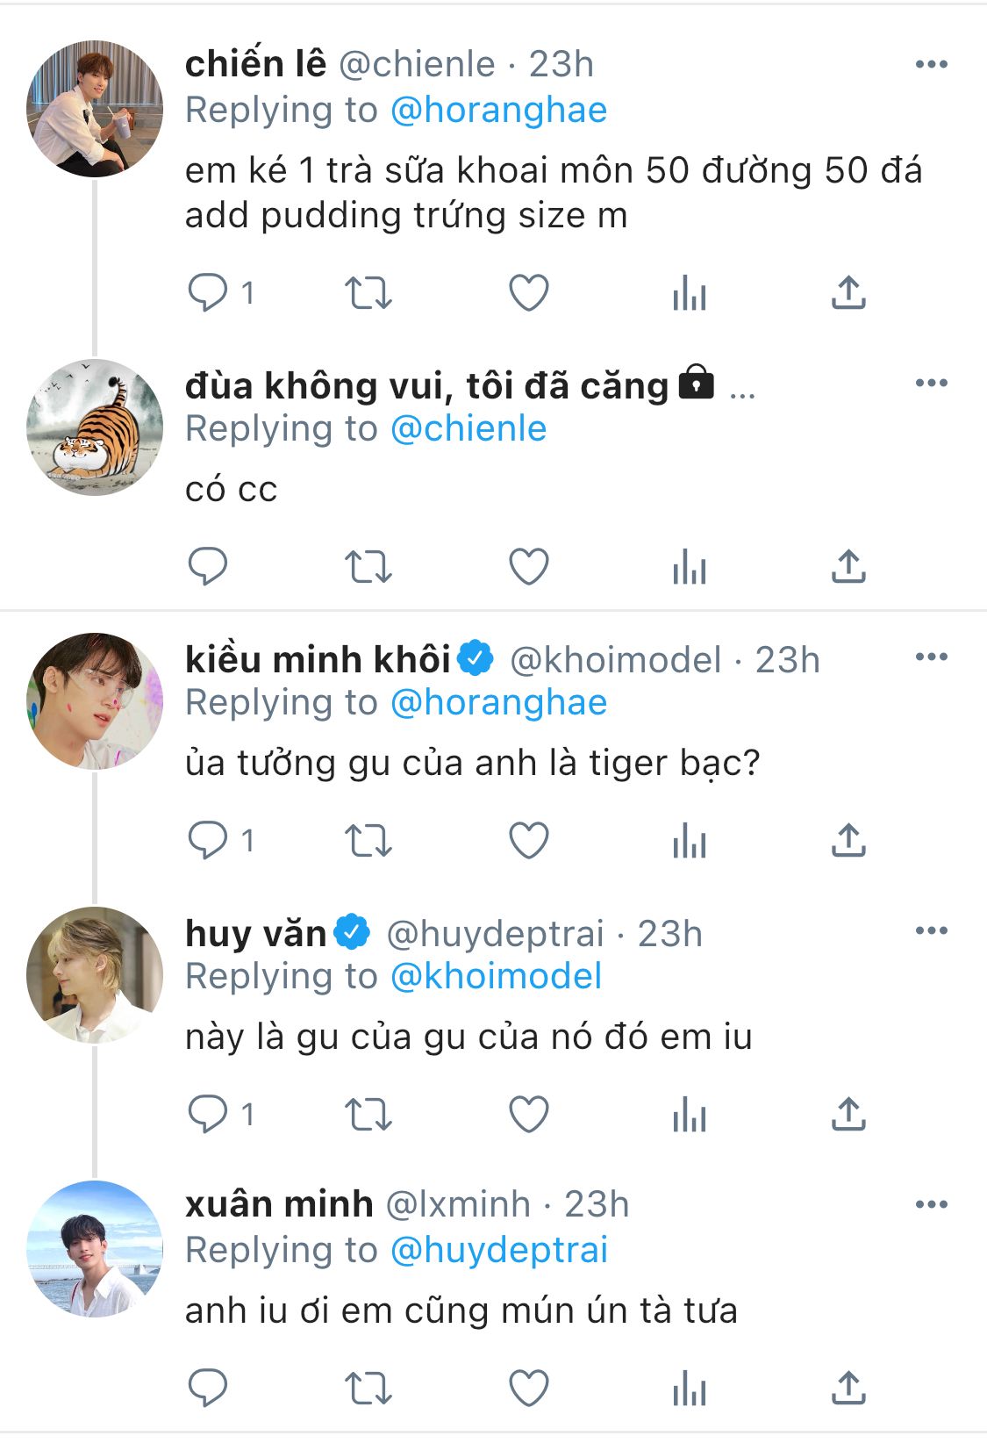The width and height of the screenshot is (987, 1443).
Task: Reply to huy văn's tweet
Action: point(208,1115)
